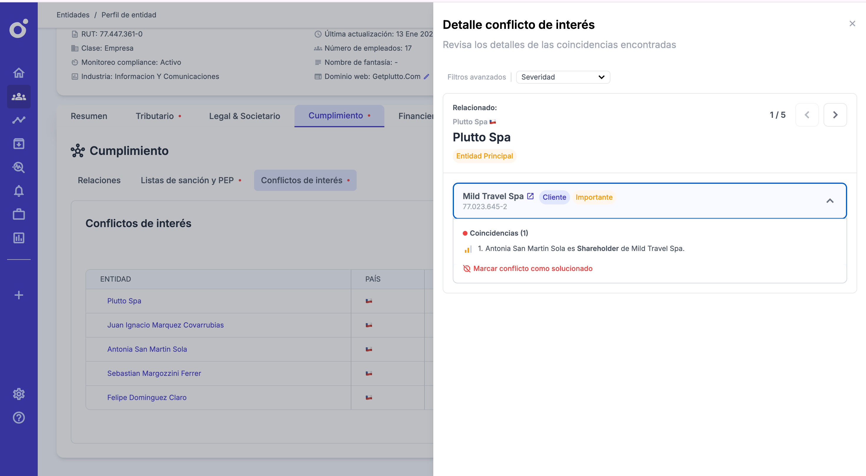Open the Legal & Societario tab
Screen dimensions: 866x476
(244, 116)
